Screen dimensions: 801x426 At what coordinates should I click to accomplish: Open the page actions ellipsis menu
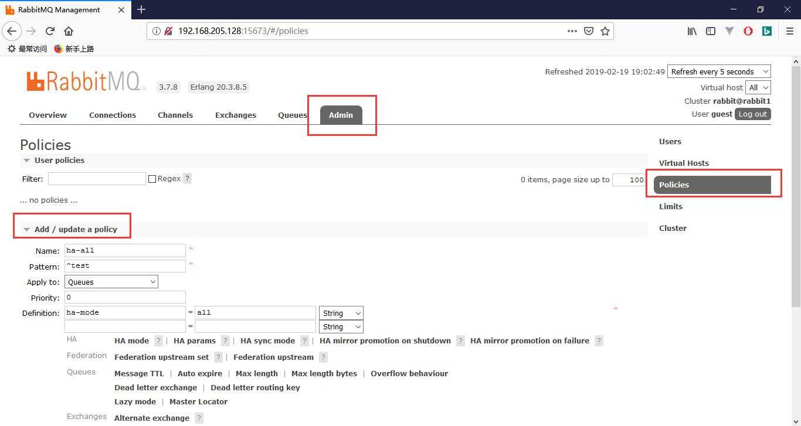[x=572, y=31]
